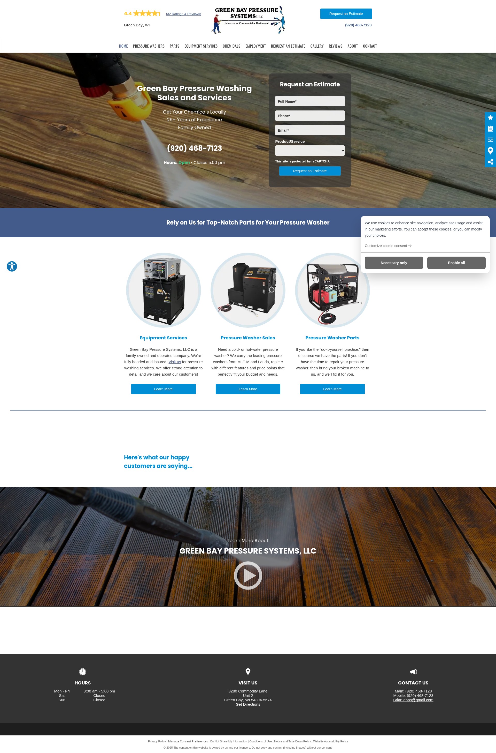Click the Brian.gbps@gmail.com email link
This screenshot has width=496, height=753.
[413, 700]
